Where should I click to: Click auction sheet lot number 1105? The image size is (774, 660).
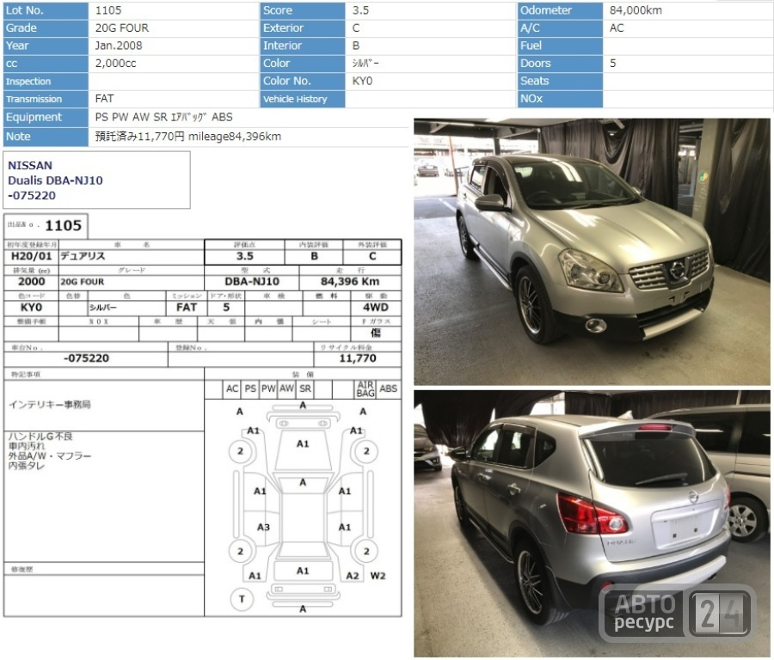(x=63, y=225)
